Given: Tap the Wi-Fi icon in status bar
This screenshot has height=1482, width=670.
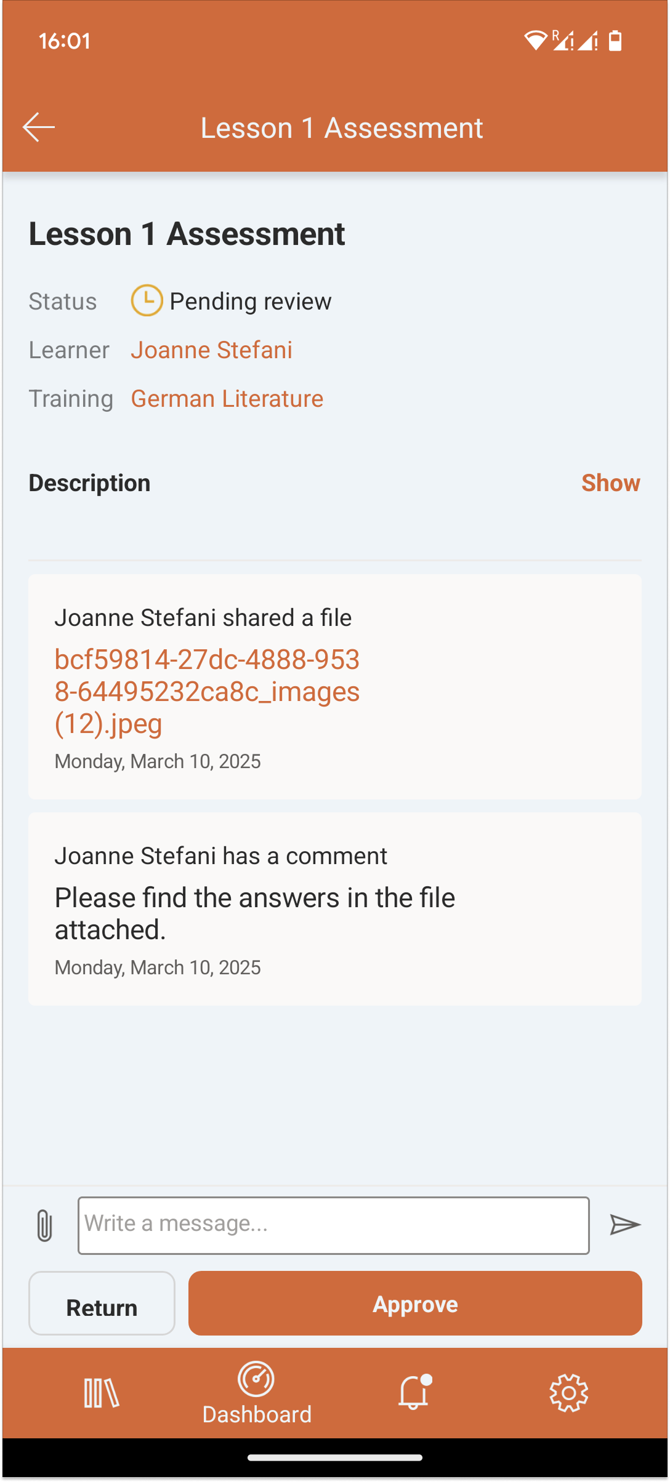Looking at the screenshot, I should pyautogui.click(x=535, y=41).
